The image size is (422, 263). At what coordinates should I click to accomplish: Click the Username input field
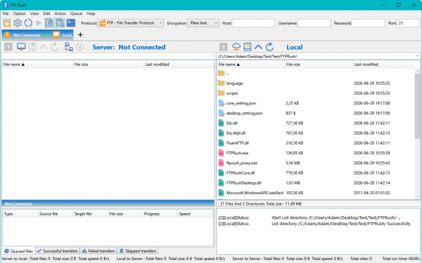314,23
